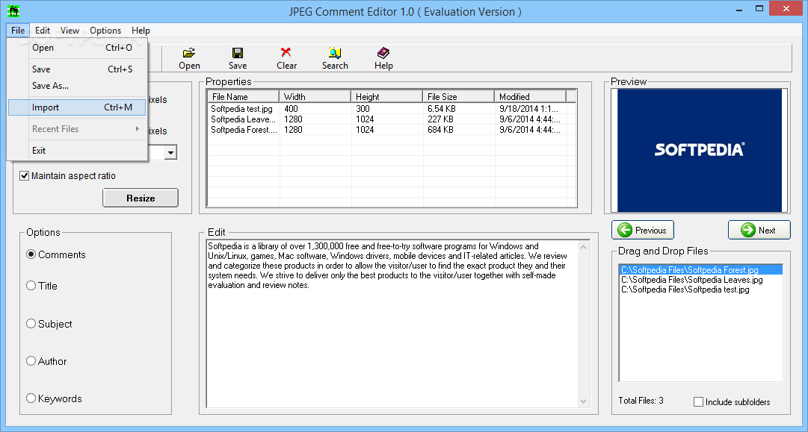This screenshot has height=432, width=808.
Task: Click the 684 KB file size cell
Action: 440,130
